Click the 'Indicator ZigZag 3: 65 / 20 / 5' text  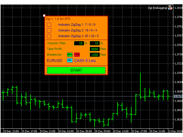point(78,36)
